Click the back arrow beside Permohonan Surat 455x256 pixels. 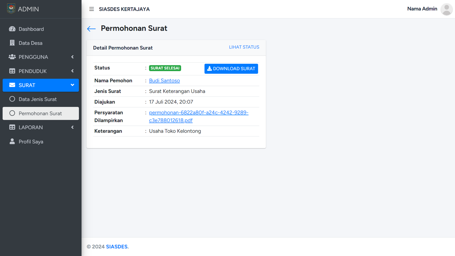pos(91,29)
